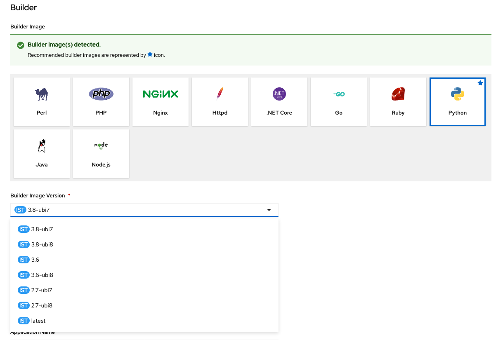Choose the latest image stream tag
The width and height of the screenshot is (503, 340).
coord(38,321)
